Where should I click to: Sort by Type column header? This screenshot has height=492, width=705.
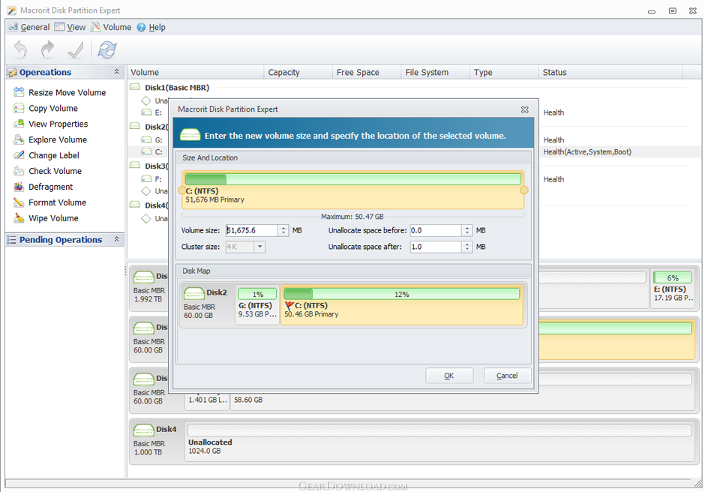pyautogui.click(x=504, y=72)
